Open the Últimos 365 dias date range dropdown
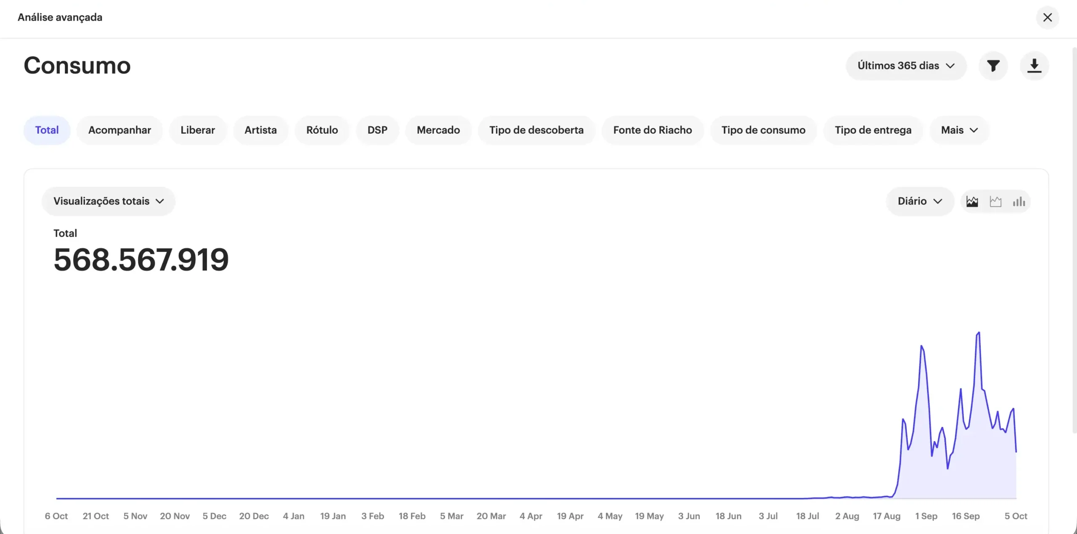1077x534 pixels. [906, 66]
